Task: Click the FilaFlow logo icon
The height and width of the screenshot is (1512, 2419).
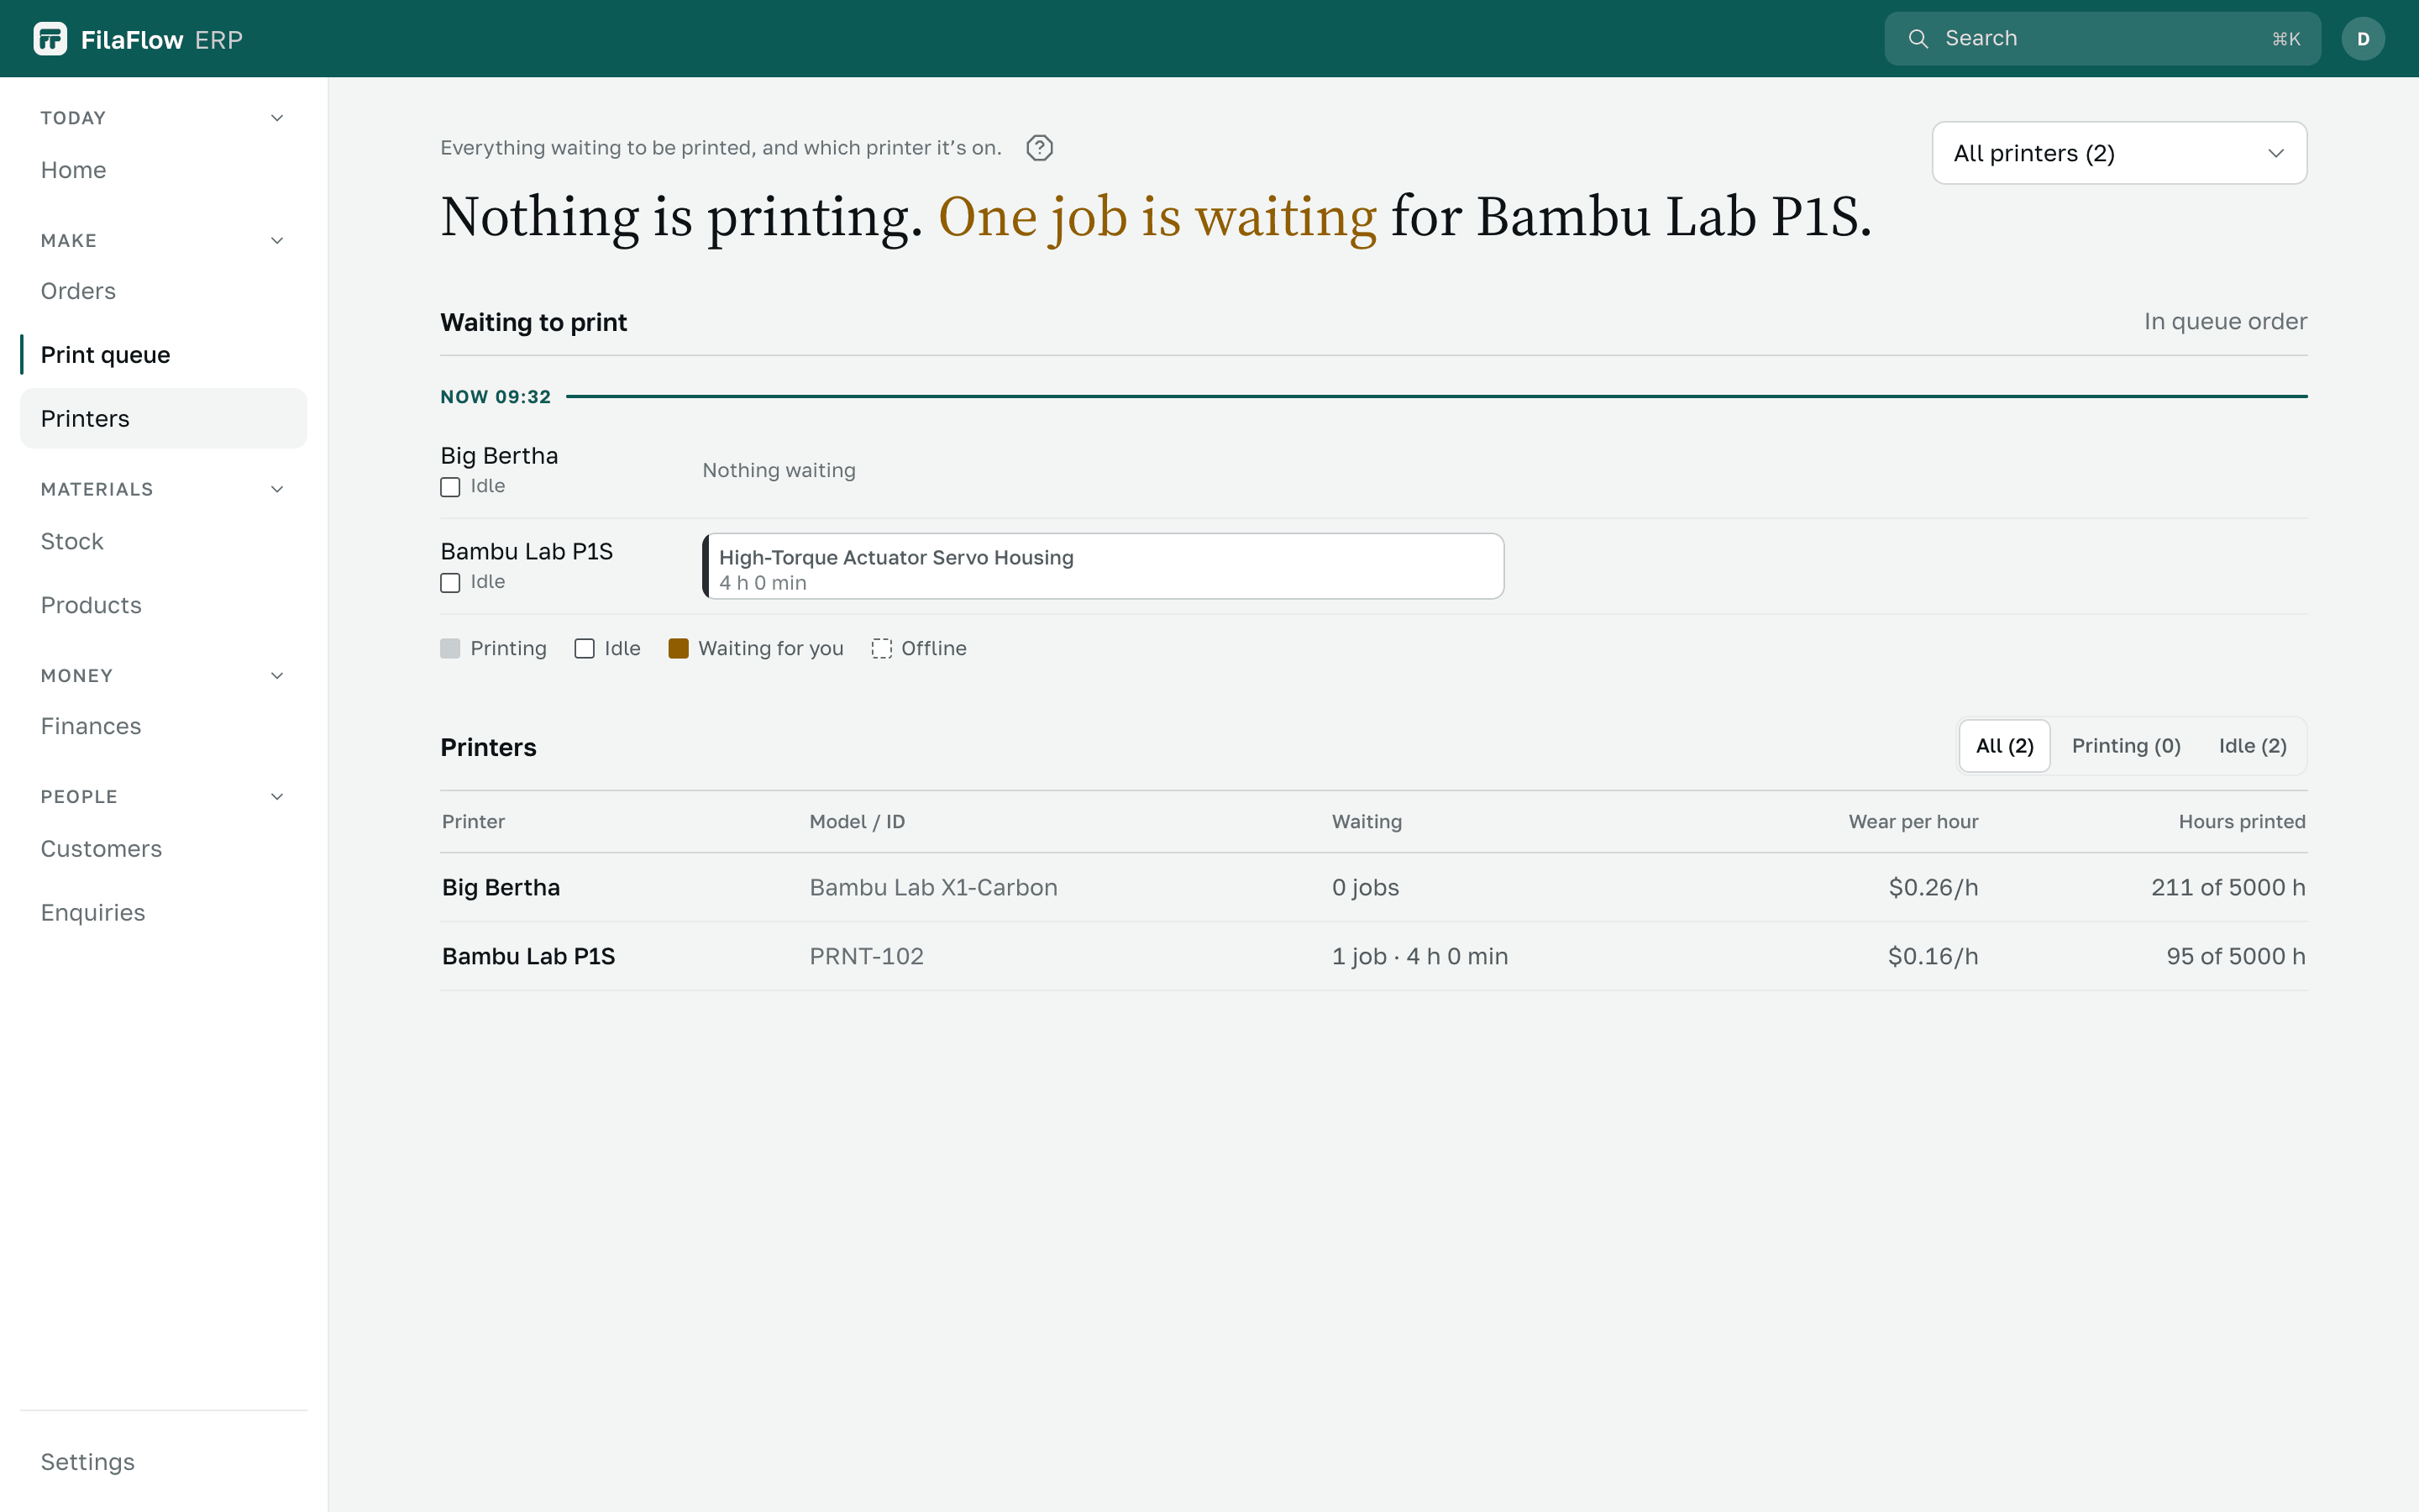Action: [50, 39]
